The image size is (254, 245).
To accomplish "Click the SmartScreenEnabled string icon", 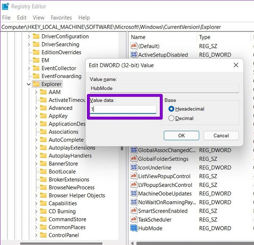I will (134, 211).
